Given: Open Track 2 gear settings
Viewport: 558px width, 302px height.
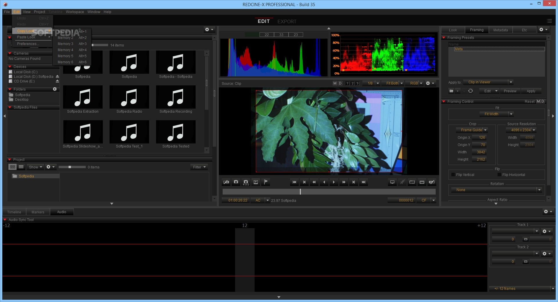Looking at the screenshot, I should click(x=546, y=254).
